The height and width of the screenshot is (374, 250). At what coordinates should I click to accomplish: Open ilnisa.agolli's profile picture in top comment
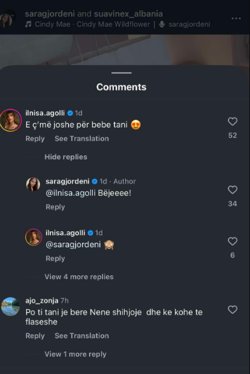pyautogui.click(x=11, y=120)
